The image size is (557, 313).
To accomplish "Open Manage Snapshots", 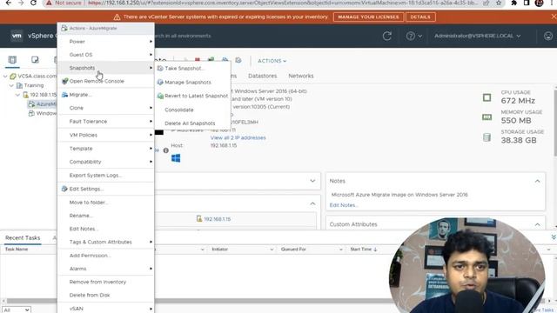I will pyautogui.click(x=193, y=82).
